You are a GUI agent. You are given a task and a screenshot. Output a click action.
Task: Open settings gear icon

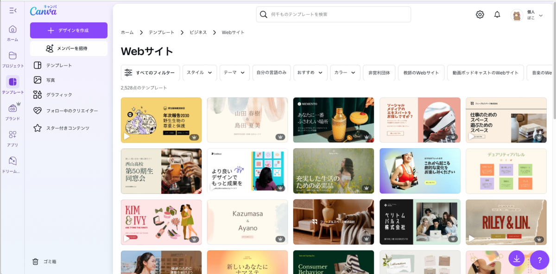tap(480, 14)
